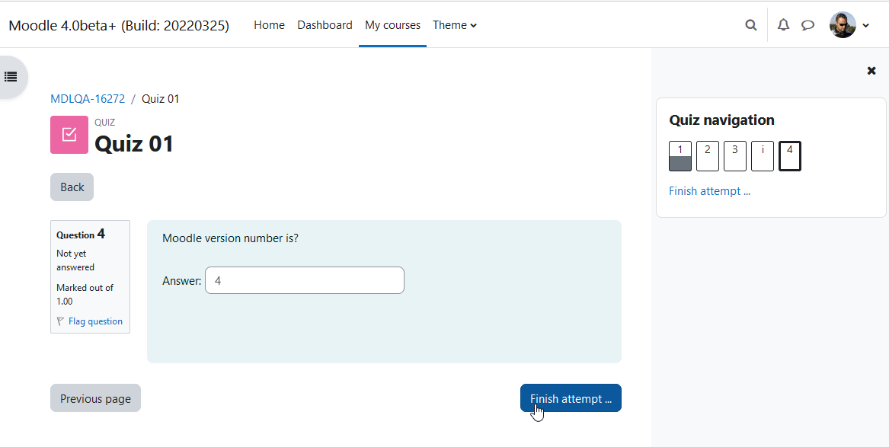Jump to question 1 in quiz navigation
Image resolution: width=889 pixels, height=447 pixels.
[680, 156]
